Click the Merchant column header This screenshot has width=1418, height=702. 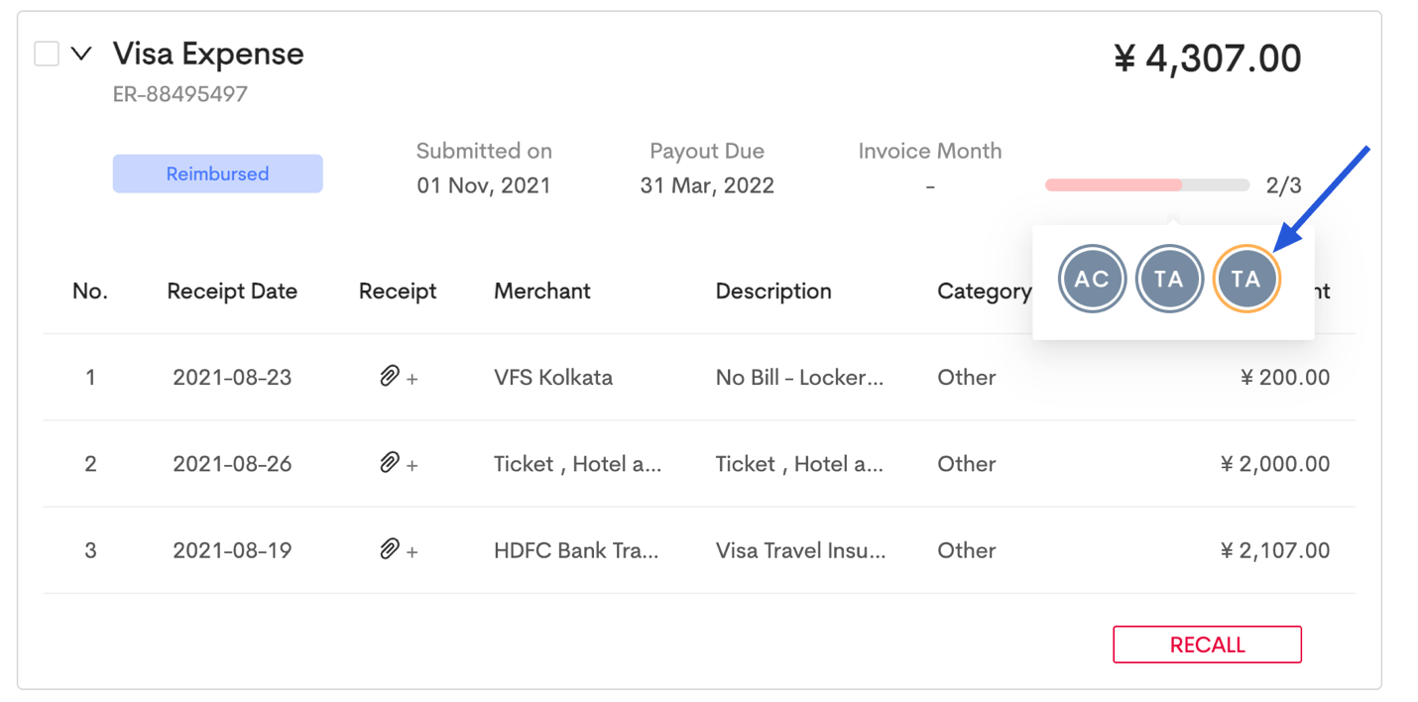[x=542, y=292]
